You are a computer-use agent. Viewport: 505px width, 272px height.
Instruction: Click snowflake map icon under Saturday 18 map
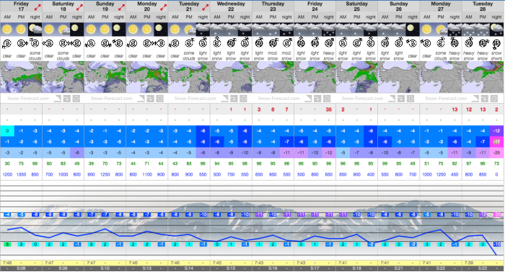(x=76, y=99)
